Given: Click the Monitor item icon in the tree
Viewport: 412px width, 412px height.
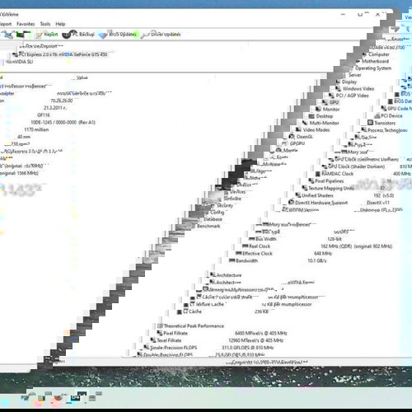Looking at the screenshot, I should pos(318,110).
